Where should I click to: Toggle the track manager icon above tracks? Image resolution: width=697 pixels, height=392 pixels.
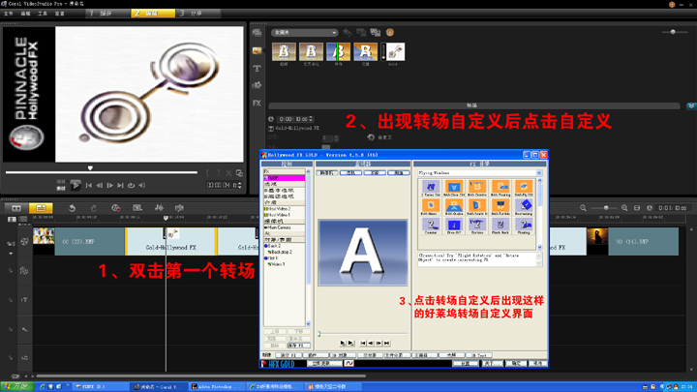23,219
